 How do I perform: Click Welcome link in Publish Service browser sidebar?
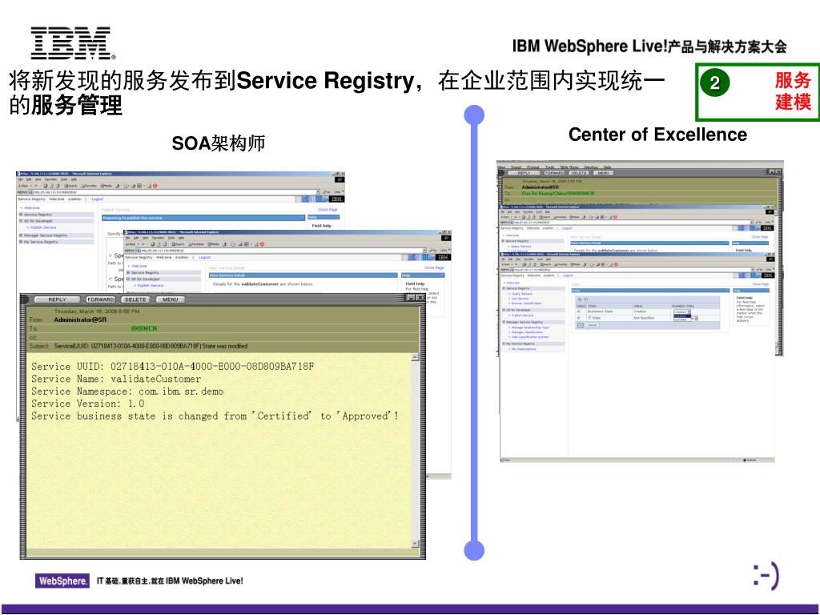[32, 208]
